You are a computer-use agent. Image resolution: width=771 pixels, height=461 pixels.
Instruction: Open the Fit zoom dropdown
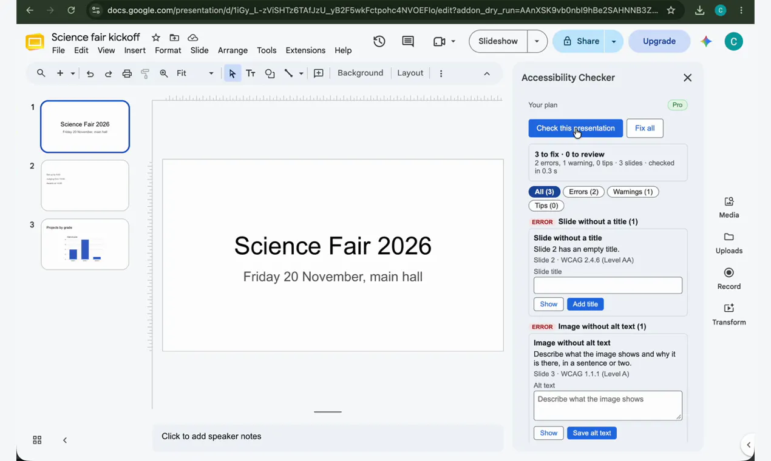coord(195,73)
